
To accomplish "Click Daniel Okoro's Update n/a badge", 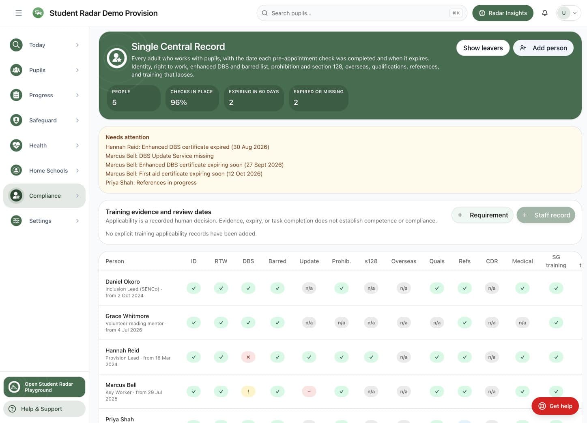I will coord(309,288).
